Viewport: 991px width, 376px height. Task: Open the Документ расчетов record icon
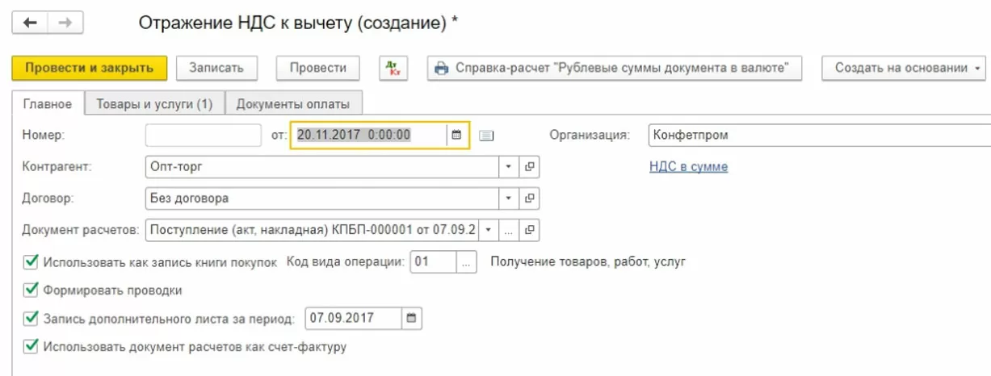click(x=530, y=230)
